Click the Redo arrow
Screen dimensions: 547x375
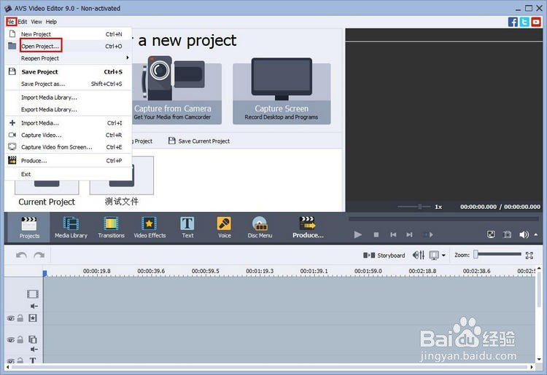coord(39,256)
